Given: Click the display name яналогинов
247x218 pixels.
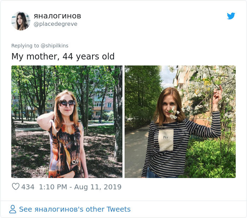Looking at the screenshot, I should [x=57, y=16].
